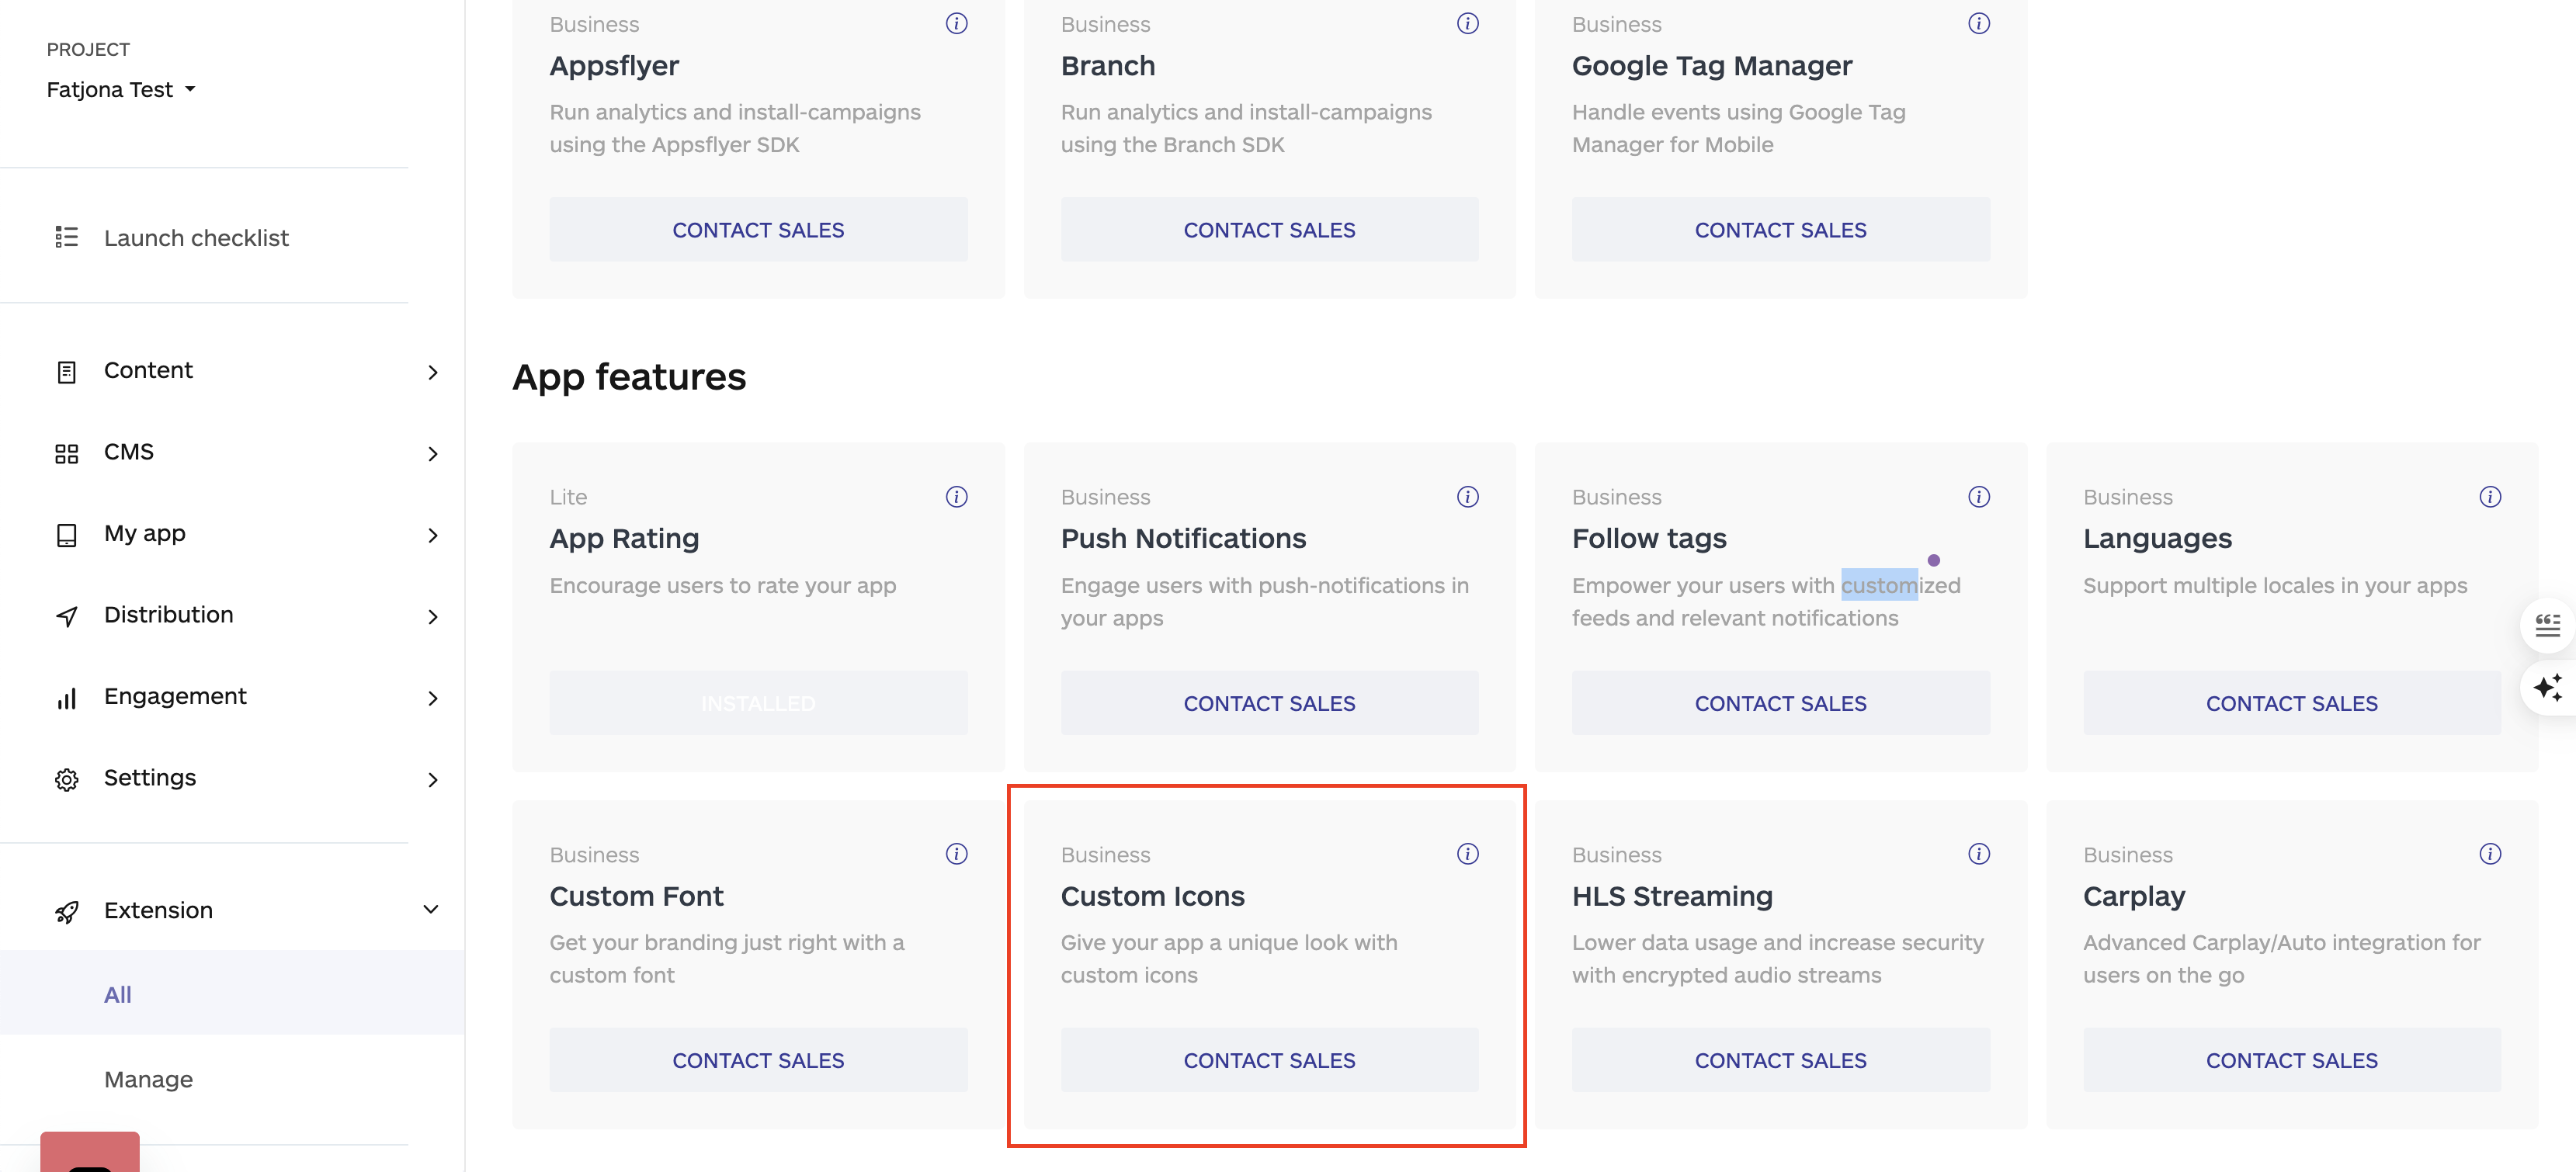Viewport: 2576px width, 1172px height.
Task: Click the Distribution send-arrow icon
Action: tap(66, 615)
